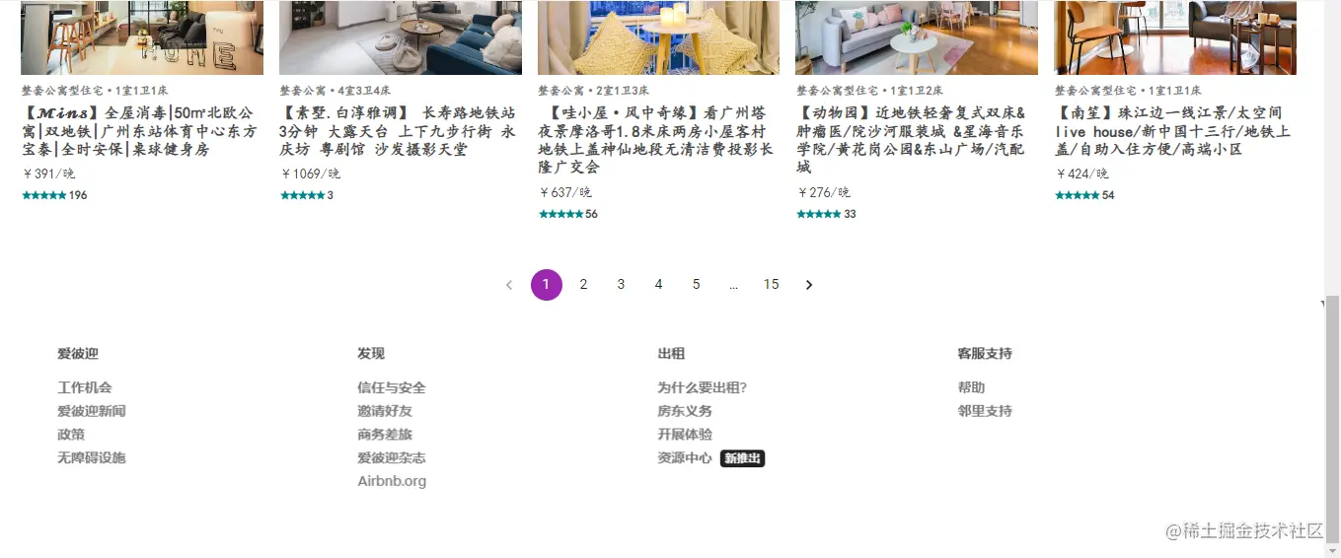Open the 工作机会 footer link
The image size is (1341, 558).
[x=85, y=387]
